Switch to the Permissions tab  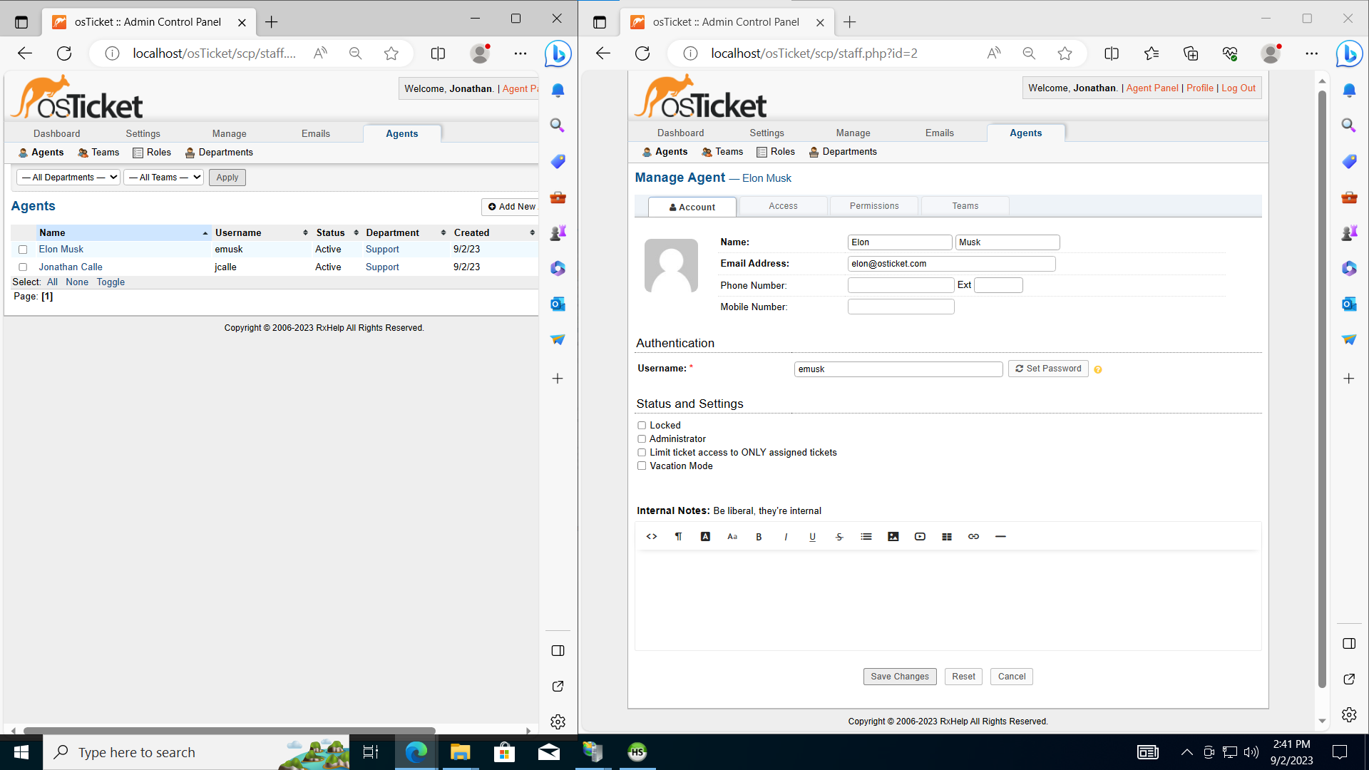(873, 206)
